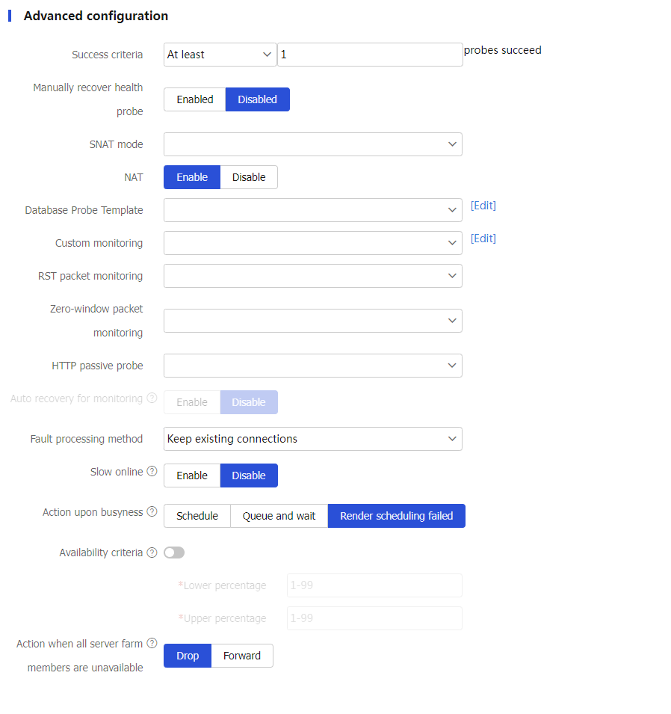
Task: Choose Forward when all members unavailable
Action: 242,656
